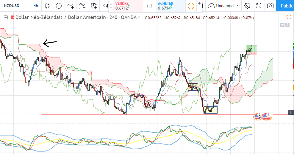Open the US economic event flag labeled 2

point(257,117)
